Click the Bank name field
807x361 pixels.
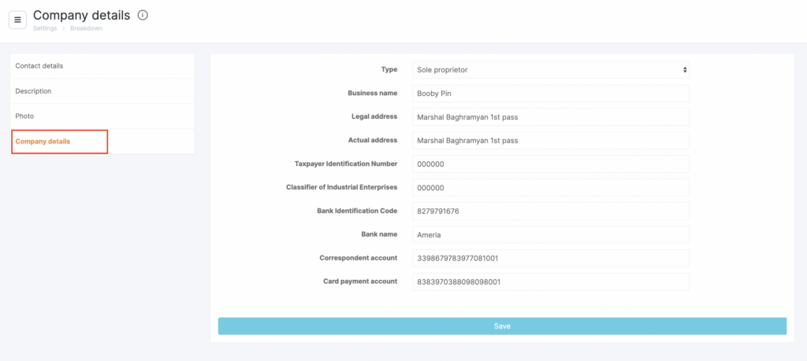click(x=551, y=234)
